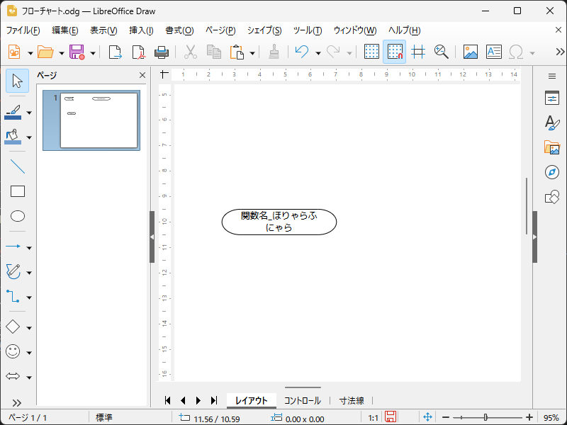Choose the Ellipse tool
This screenshot has width=567, height=425.
click(x=17, y=216)
